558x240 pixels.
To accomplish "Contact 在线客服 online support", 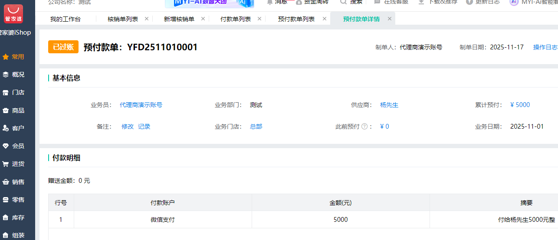I will point(391,2).
